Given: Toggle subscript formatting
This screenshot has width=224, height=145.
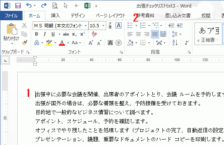Looking at the screenshot, I should [x=74, y=34].
